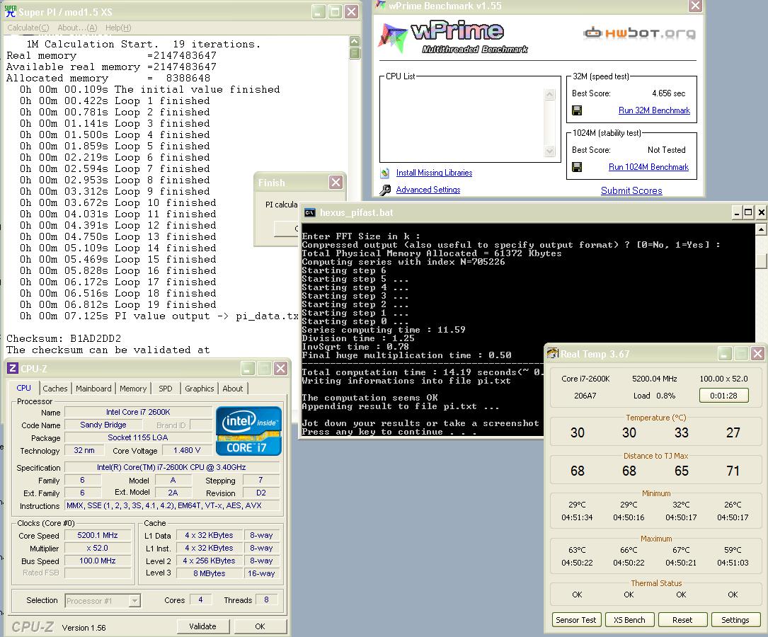Screen dimensions: 768x637
Task: Open the Help menu in Super PI
Action: tap(118, 28)
